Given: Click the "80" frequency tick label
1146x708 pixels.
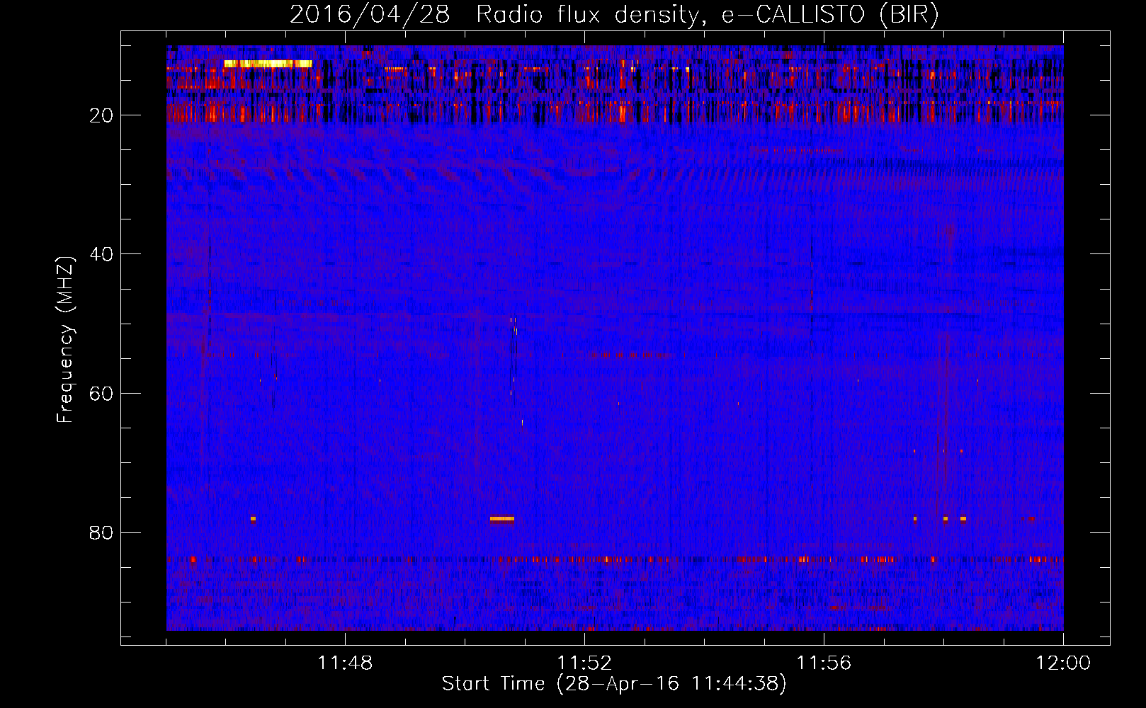Looking at the screenshot, I should coord(102,532).
